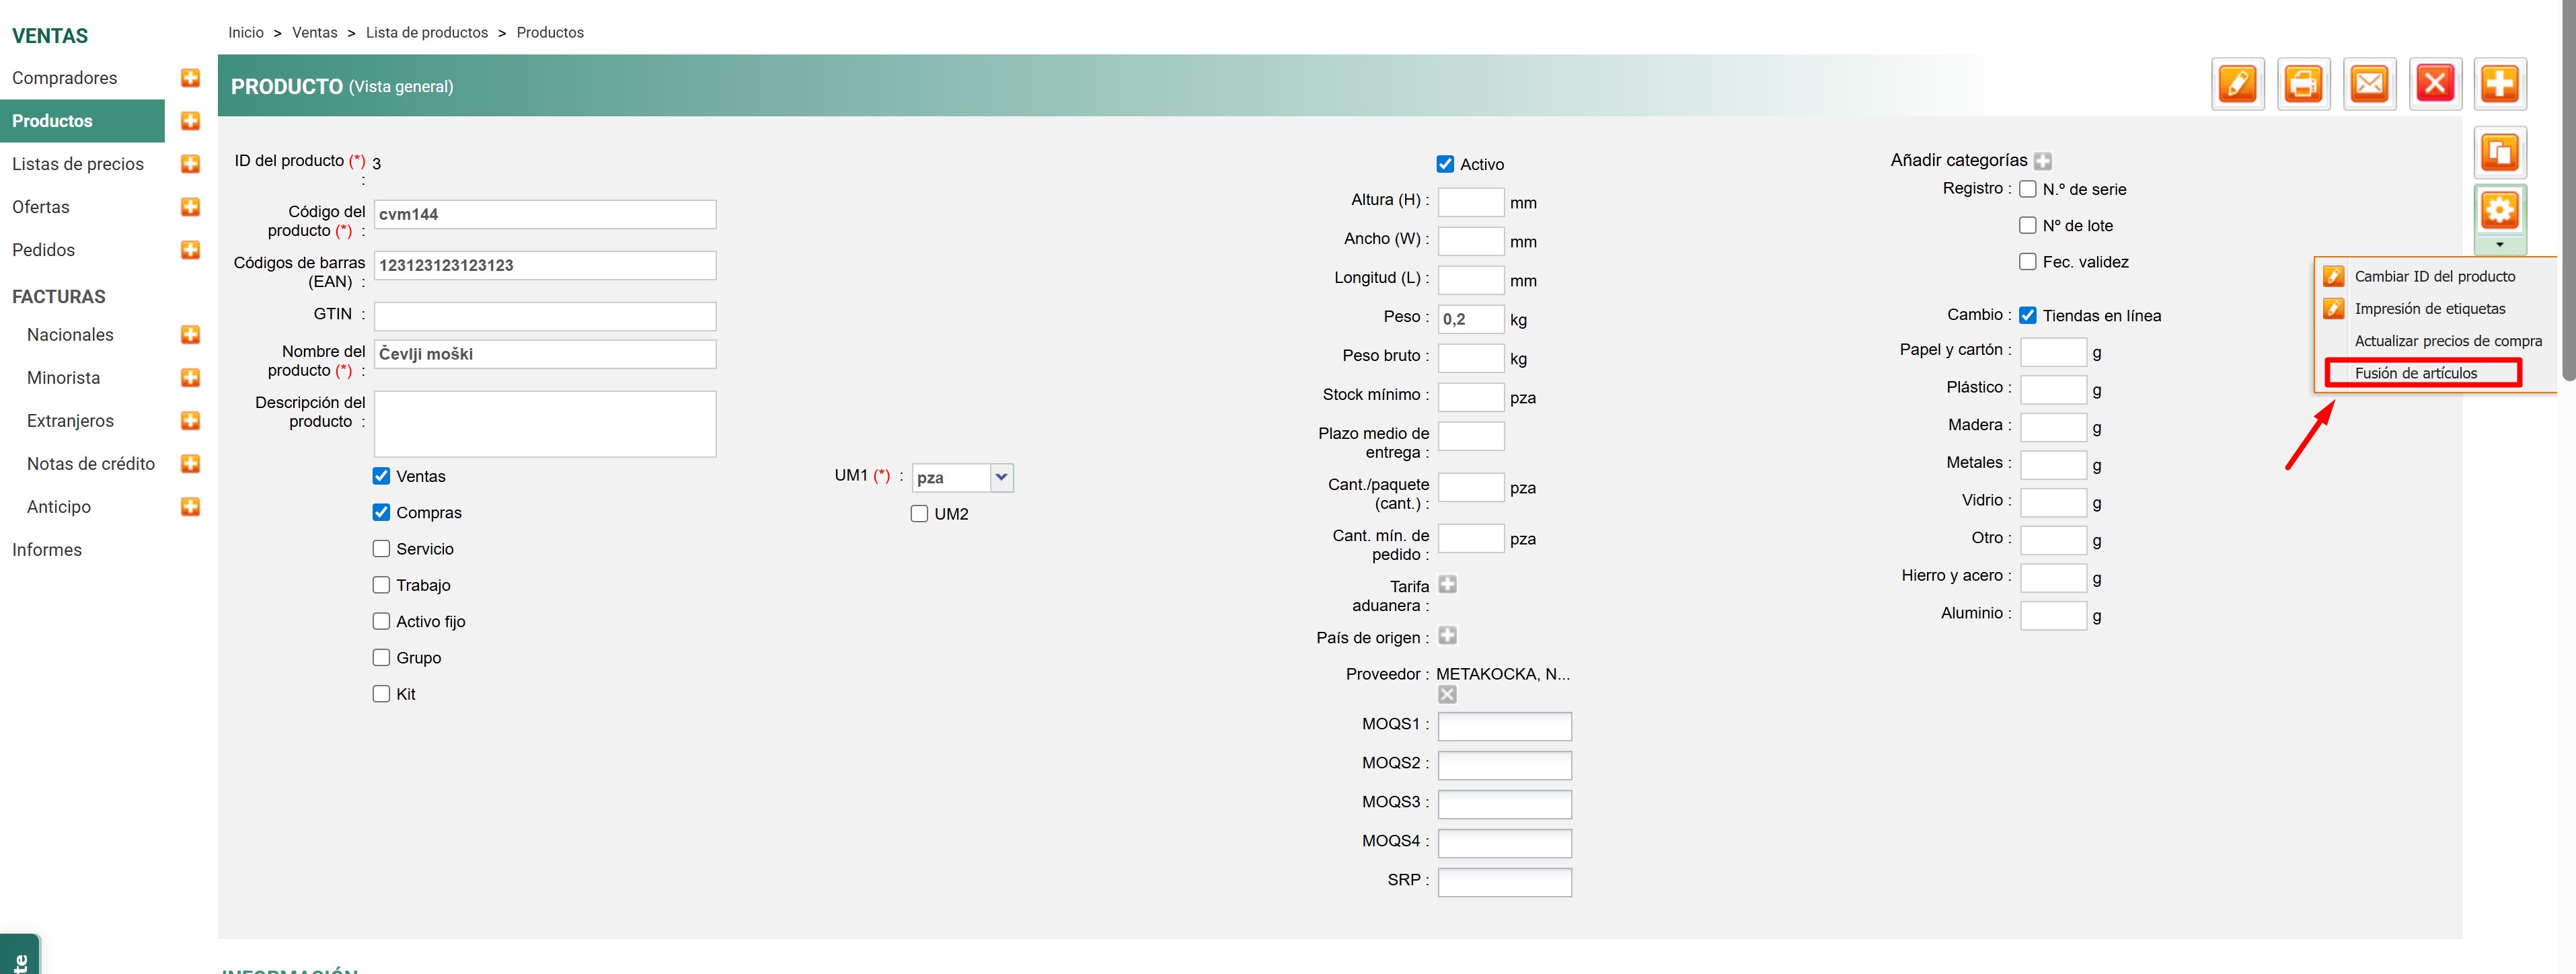Go to Lista de productos breadcrumb
2576x974 pixels.
point(426,33)
